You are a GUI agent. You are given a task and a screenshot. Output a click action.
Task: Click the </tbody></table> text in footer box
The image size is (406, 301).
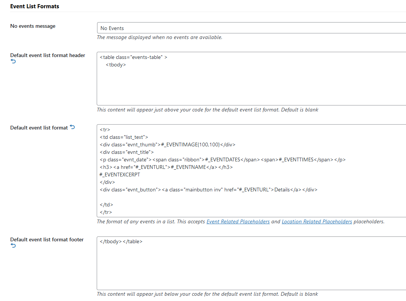point(121,242)
